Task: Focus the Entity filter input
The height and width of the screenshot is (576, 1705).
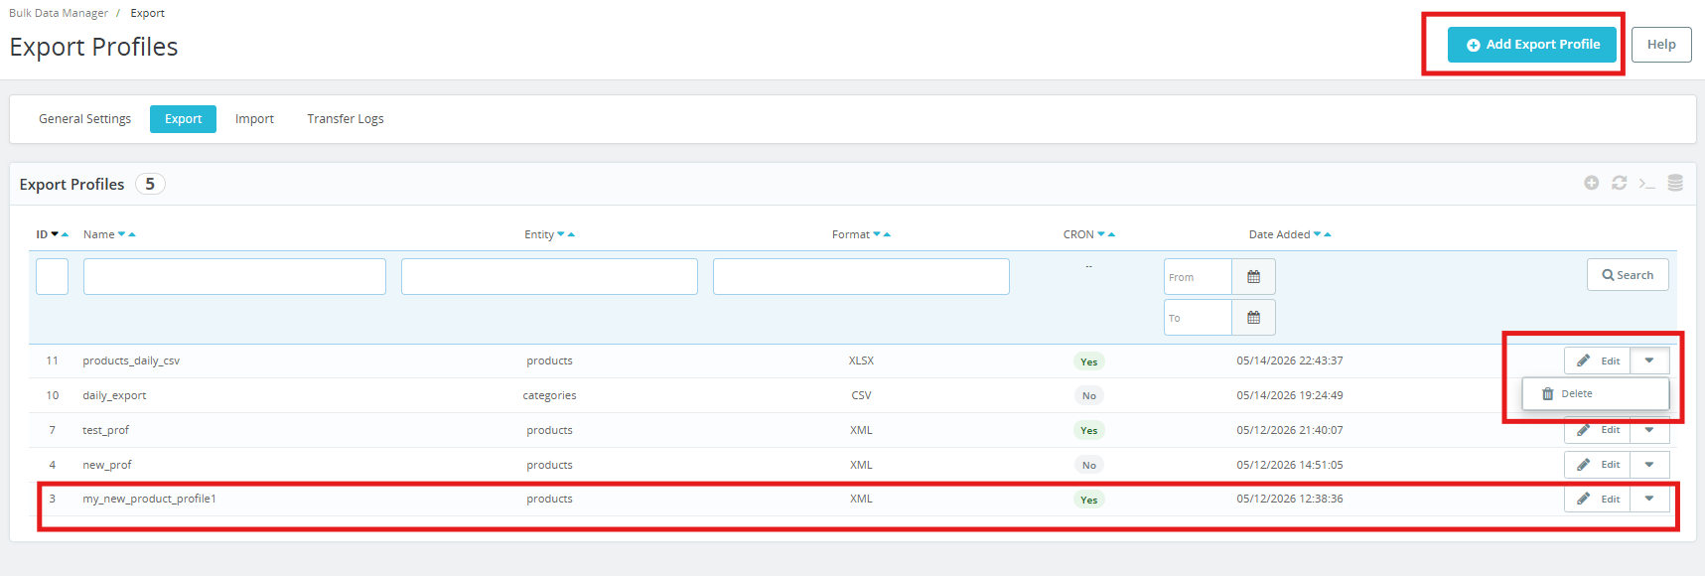Action: coord(549,276)
